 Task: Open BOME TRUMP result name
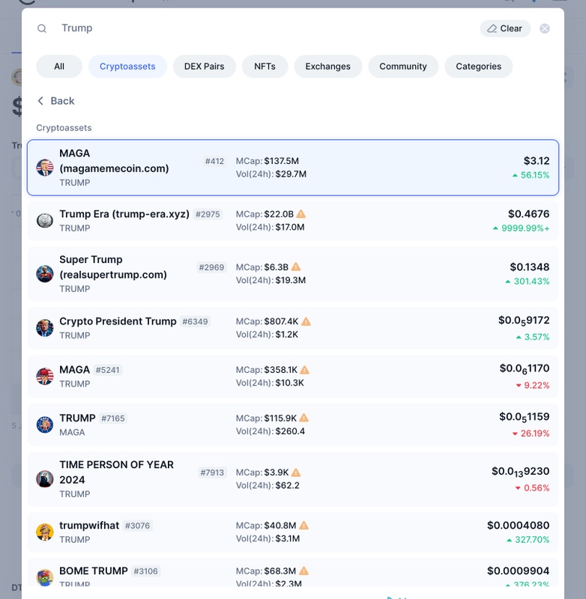[93, 571]
